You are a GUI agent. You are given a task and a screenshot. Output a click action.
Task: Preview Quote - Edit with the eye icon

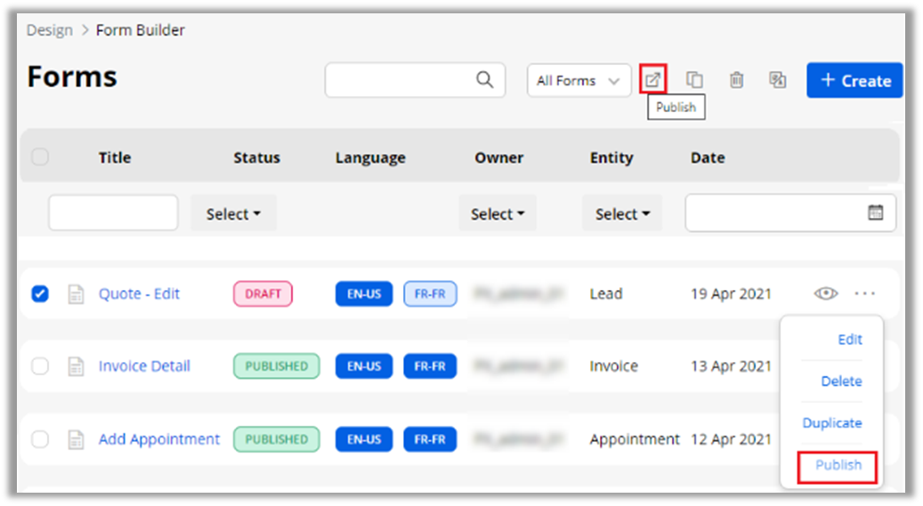[x=826, y=293]
